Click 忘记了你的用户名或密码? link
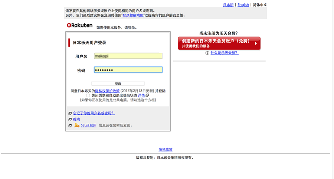Viewport: 334px width, 179px height. 94,113
